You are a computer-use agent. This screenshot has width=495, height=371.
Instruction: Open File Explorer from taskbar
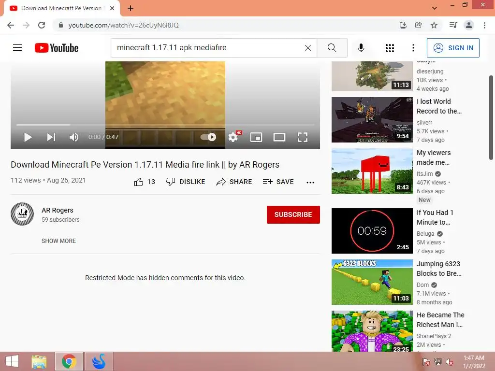39,361
